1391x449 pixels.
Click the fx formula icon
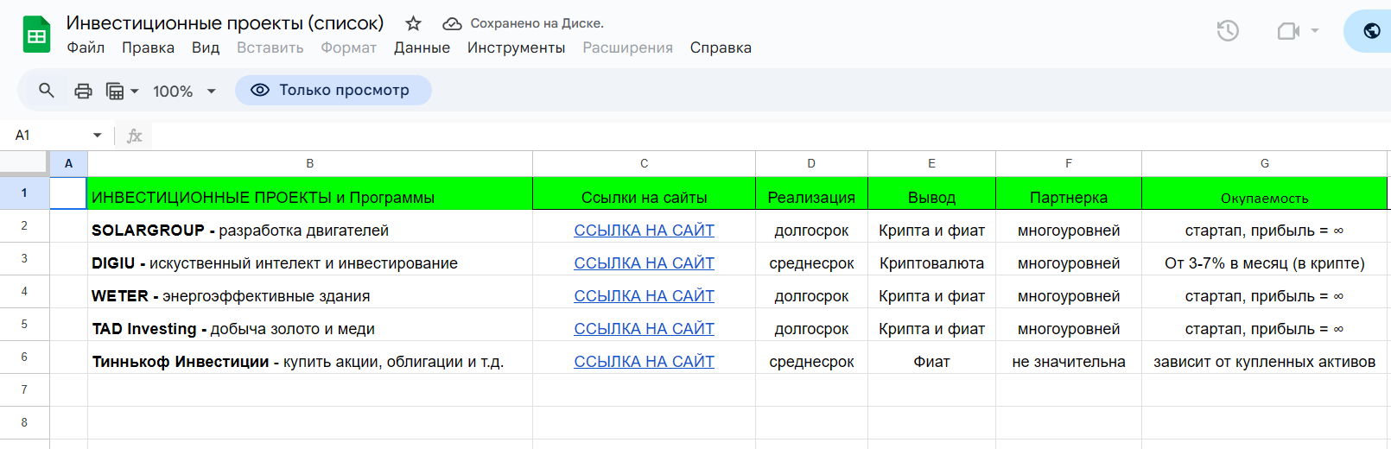click(x=134, y=136)
